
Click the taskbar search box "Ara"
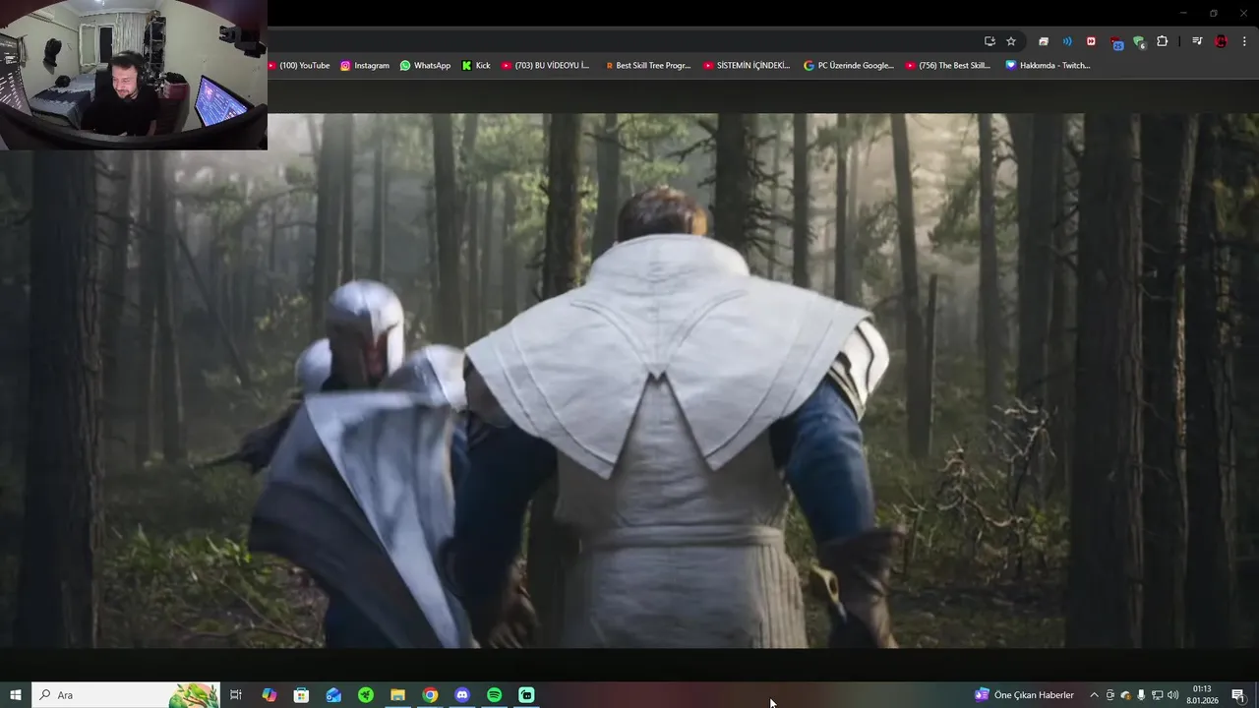click(125, 695)
